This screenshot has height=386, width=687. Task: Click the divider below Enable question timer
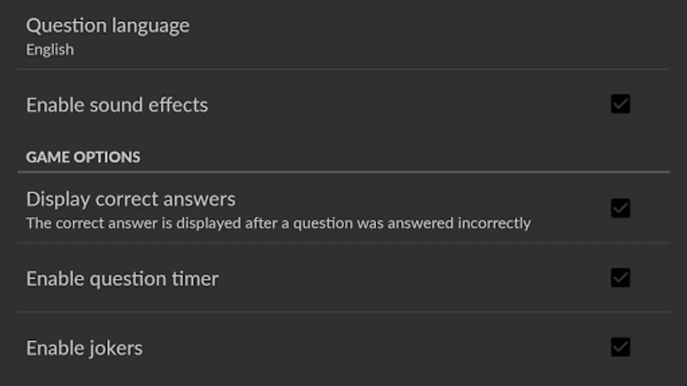343,312
